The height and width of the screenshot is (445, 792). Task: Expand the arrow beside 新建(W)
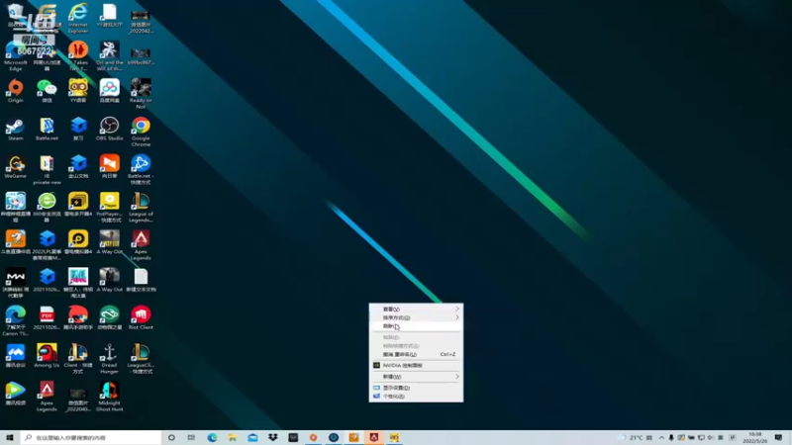coord(457,377)
